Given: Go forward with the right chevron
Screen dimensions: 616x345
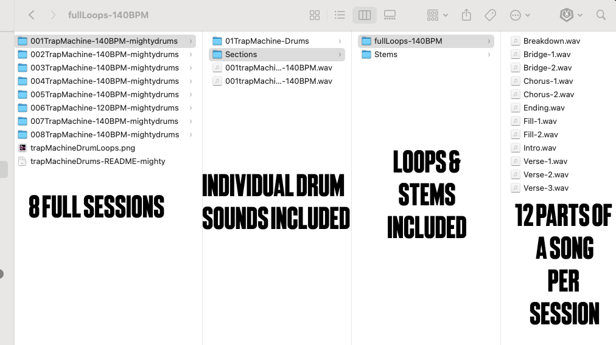Looking at the screenshot, I should [x=53, y=15].
